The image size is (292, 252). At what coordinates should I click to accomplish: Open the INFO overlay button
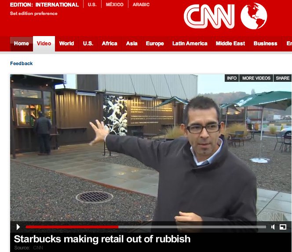(x=232, y=78)
